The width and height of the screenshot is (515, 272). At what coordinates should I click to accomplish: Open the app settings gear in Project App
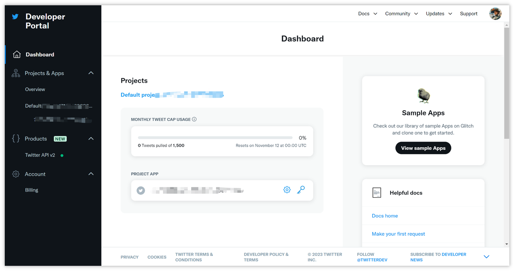coord(287,189)
